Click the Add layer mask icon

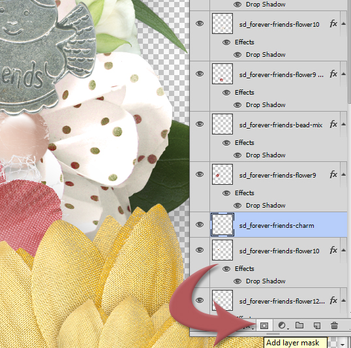[x=264, y=326]
